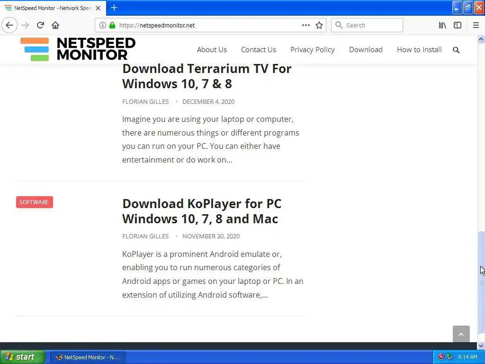Click the Terrarium TV excerpt paragraph
Screen dimensions: 485x364
[x=211, y=139]
